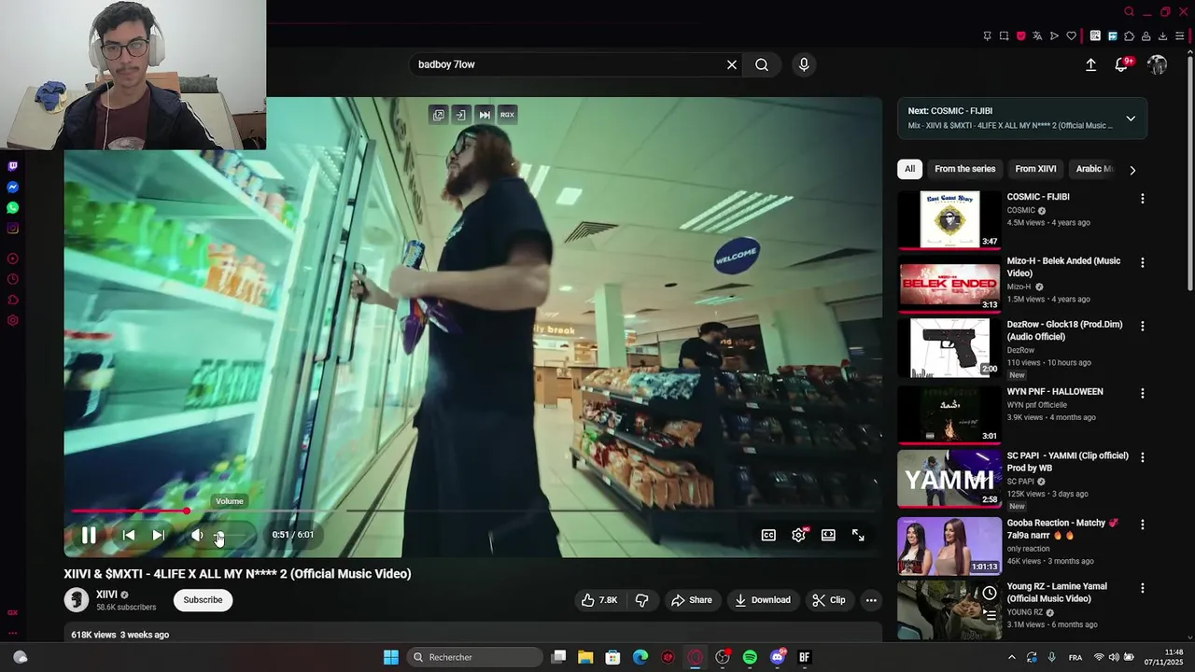The height and width of the screenshot is (672, 1195).
Task: Open Spotify from the Windows taskbar
Action: [750, 657]
